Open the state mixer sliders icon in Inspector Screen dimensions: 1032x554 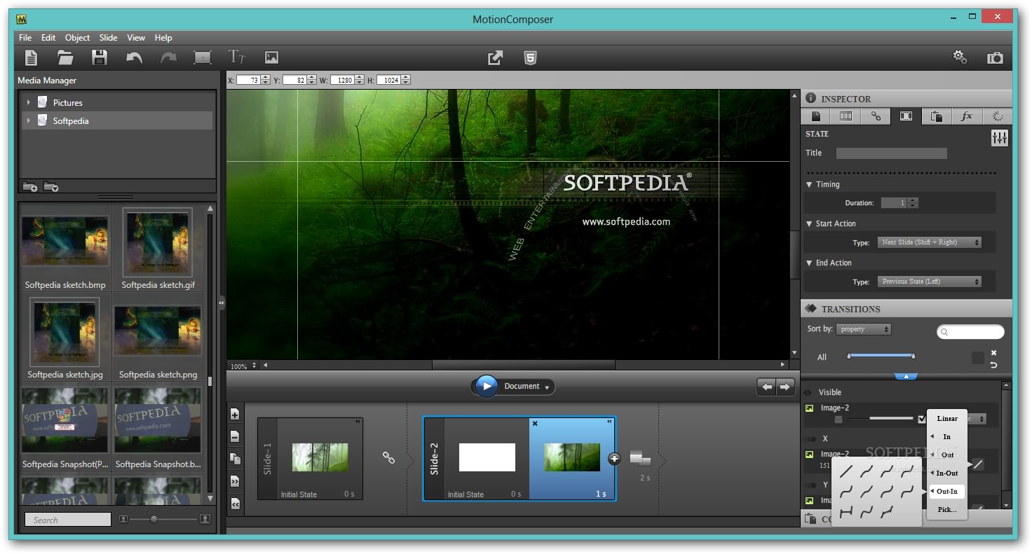[999, 138]
